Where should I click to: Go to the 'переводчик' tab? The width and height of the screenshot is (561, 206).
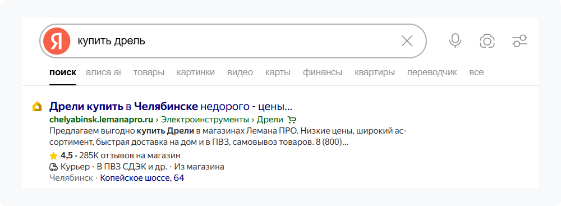tap(432, 72)
